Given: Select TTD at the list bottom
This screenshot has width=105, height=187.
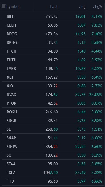Looking at the screenshot, I should point(53,181).
